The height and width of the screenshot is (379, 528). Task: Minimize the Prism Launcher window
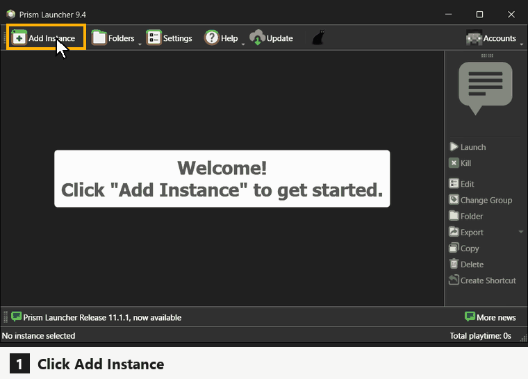coord(449,15)
